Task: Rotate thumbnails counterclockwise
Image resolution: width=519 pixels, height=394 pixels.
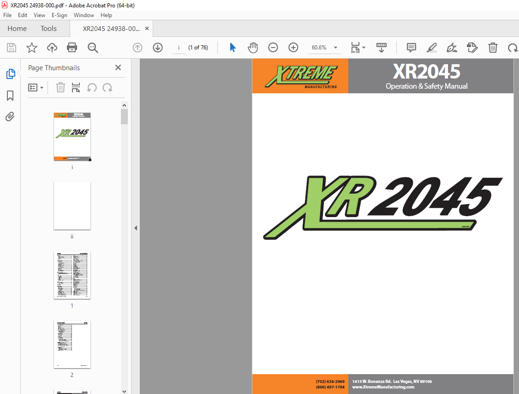Action: tap(92, 87)
